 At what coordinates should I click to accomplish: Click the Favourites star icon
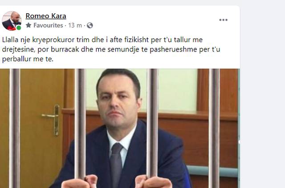pos(28,25)
